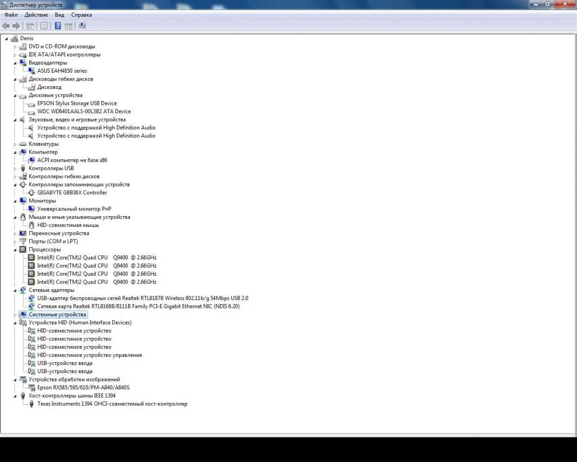Toggle the action pane toolbar icon
This screenshot has height=462, width=577.
pos(68,26)
